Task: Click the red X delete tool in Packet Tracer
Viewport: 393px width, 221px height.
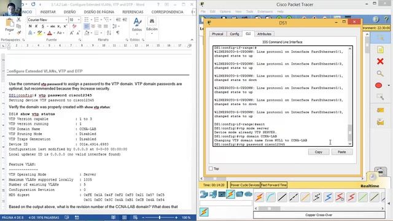Action: click(380, 61)
